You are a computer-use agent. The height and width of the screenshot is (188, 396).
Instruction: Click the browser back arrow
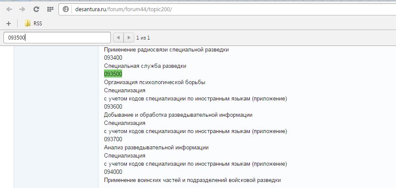(x=9, y=9)
